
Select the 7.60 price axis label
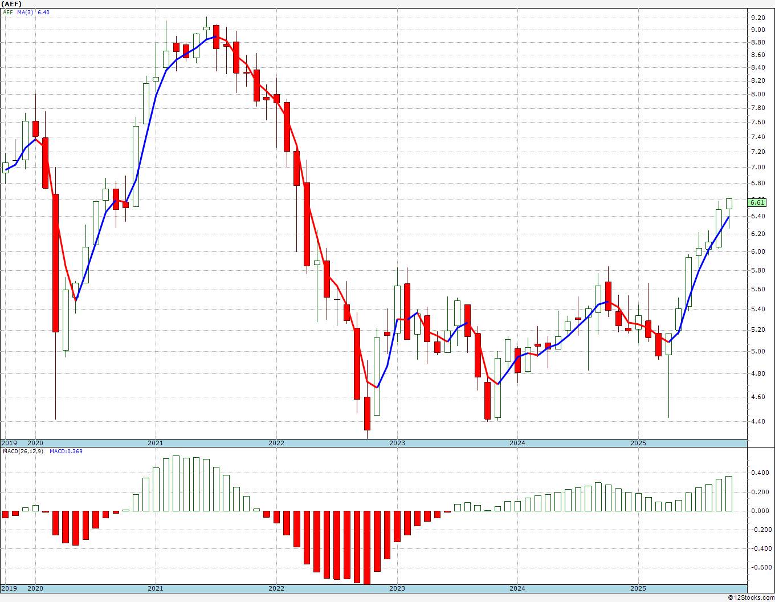tap(758, 123)
